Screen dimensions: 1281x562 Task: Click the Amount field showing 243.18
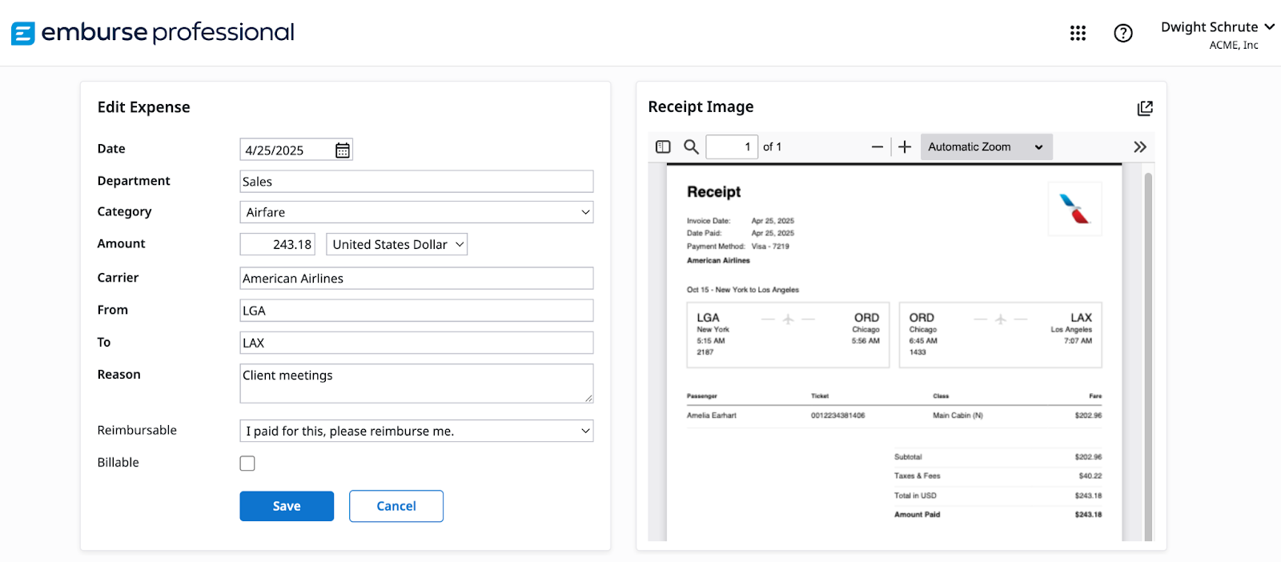277,244
